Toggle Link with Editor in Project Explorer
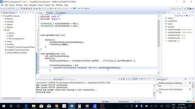The width and height of the screenshot is (195, 109). pos(23,12)
